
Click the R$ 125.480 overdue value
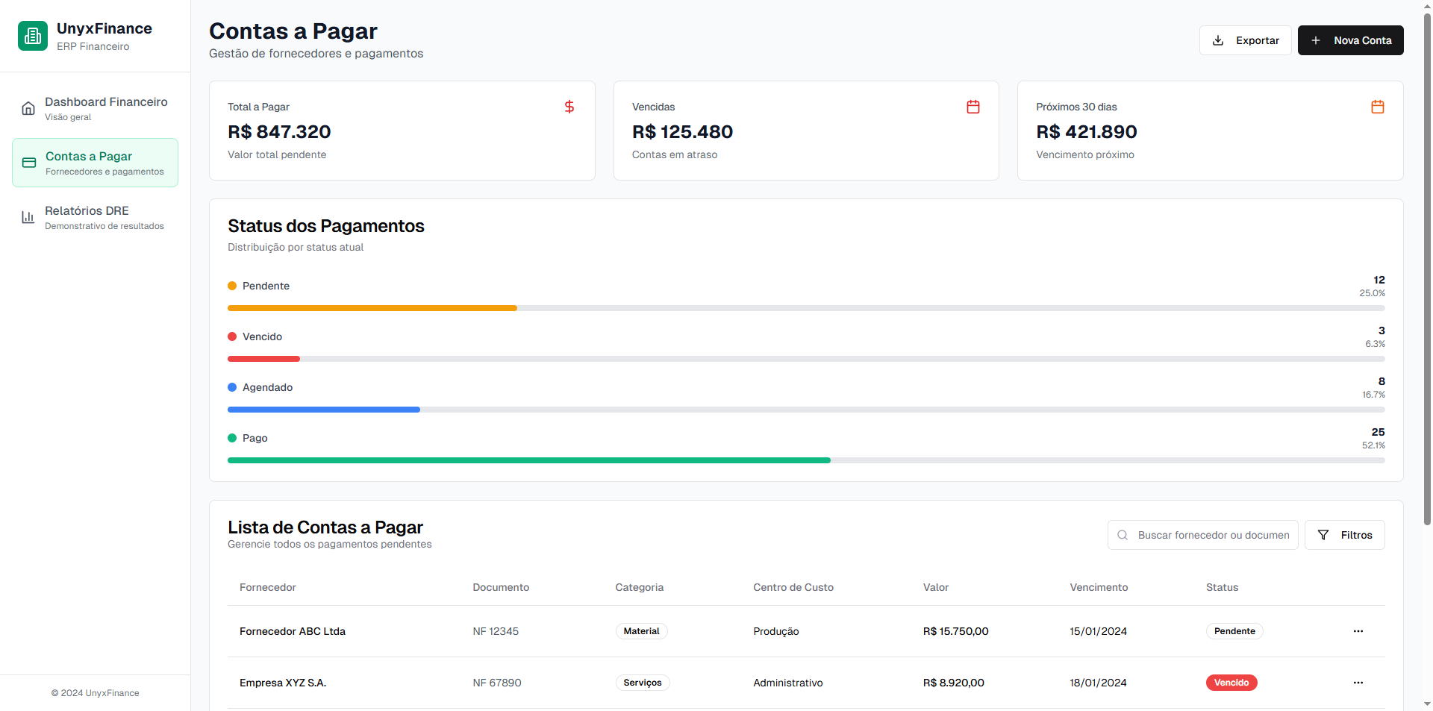(682, 132)
